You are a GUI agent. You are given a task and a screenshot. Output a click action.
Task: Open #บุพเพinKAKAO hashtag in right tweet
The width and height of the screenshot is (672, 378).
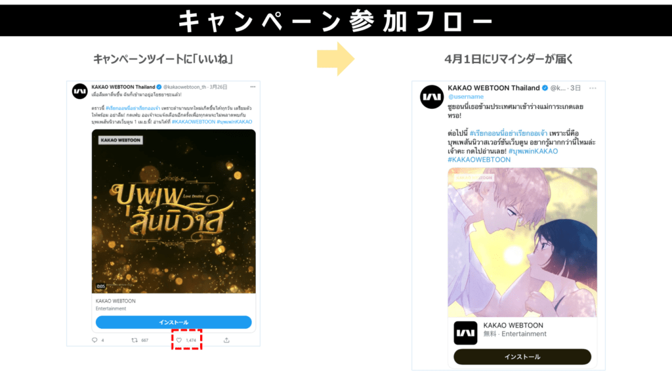pos(533,152)
